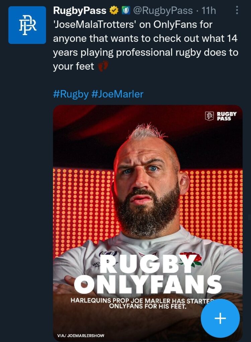Screen dimensions: 251x342
Task: Tap the @RugbyPass handle
Action: [163, 11]
